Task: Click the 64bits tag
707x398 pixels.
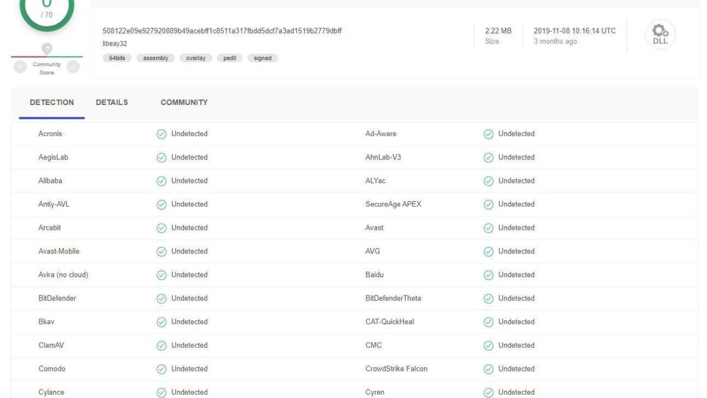Action: 117,58
